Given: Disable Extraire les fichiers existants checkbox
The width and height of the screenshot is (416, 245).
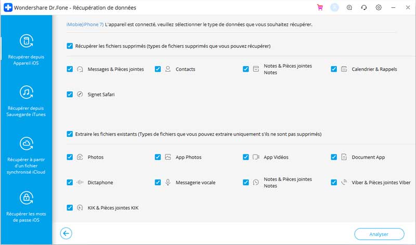Looking at the screenshot, I should click(70, 134).
